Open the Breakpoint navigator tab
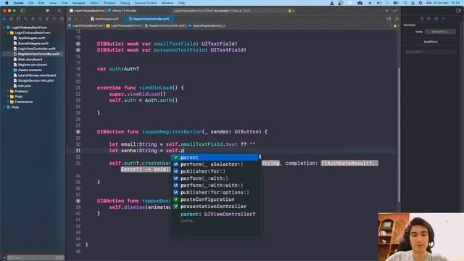 pos(54,19)
